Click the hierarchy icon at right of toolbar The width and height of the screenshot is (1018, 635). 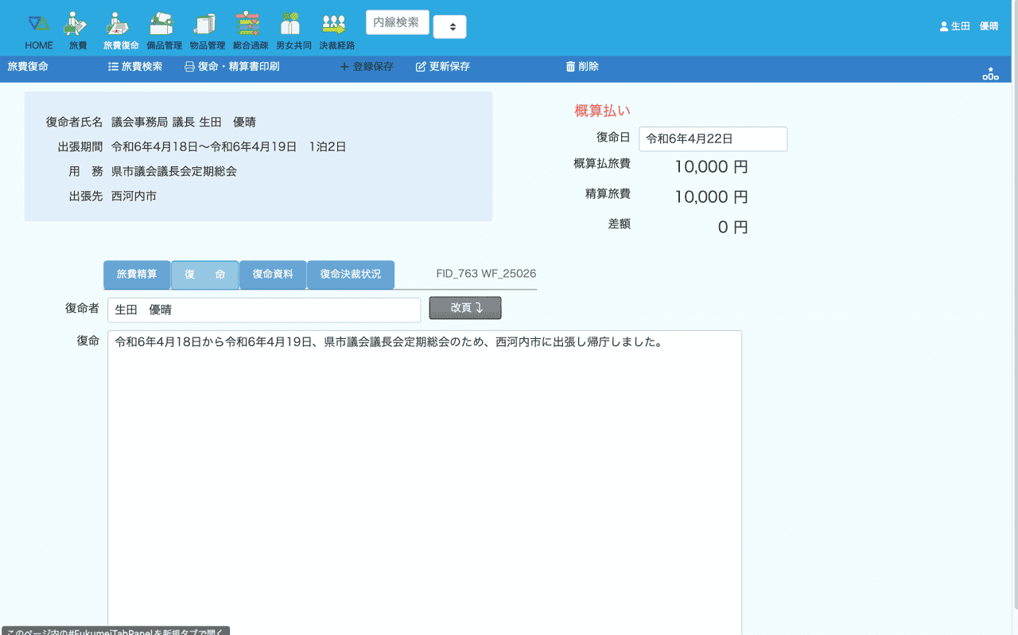pos(990,73)
